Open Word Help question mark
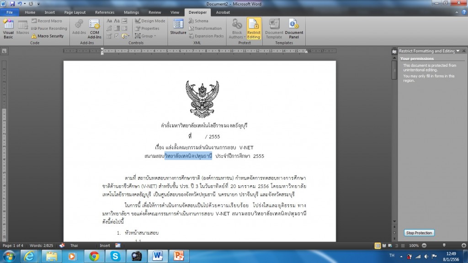This screenshot has height=263, width=468. pos(464,12)
